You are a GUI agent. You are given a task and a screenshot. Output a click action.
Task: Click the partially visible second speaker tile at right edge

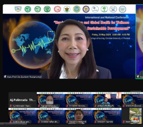click(x=139, y=42)
